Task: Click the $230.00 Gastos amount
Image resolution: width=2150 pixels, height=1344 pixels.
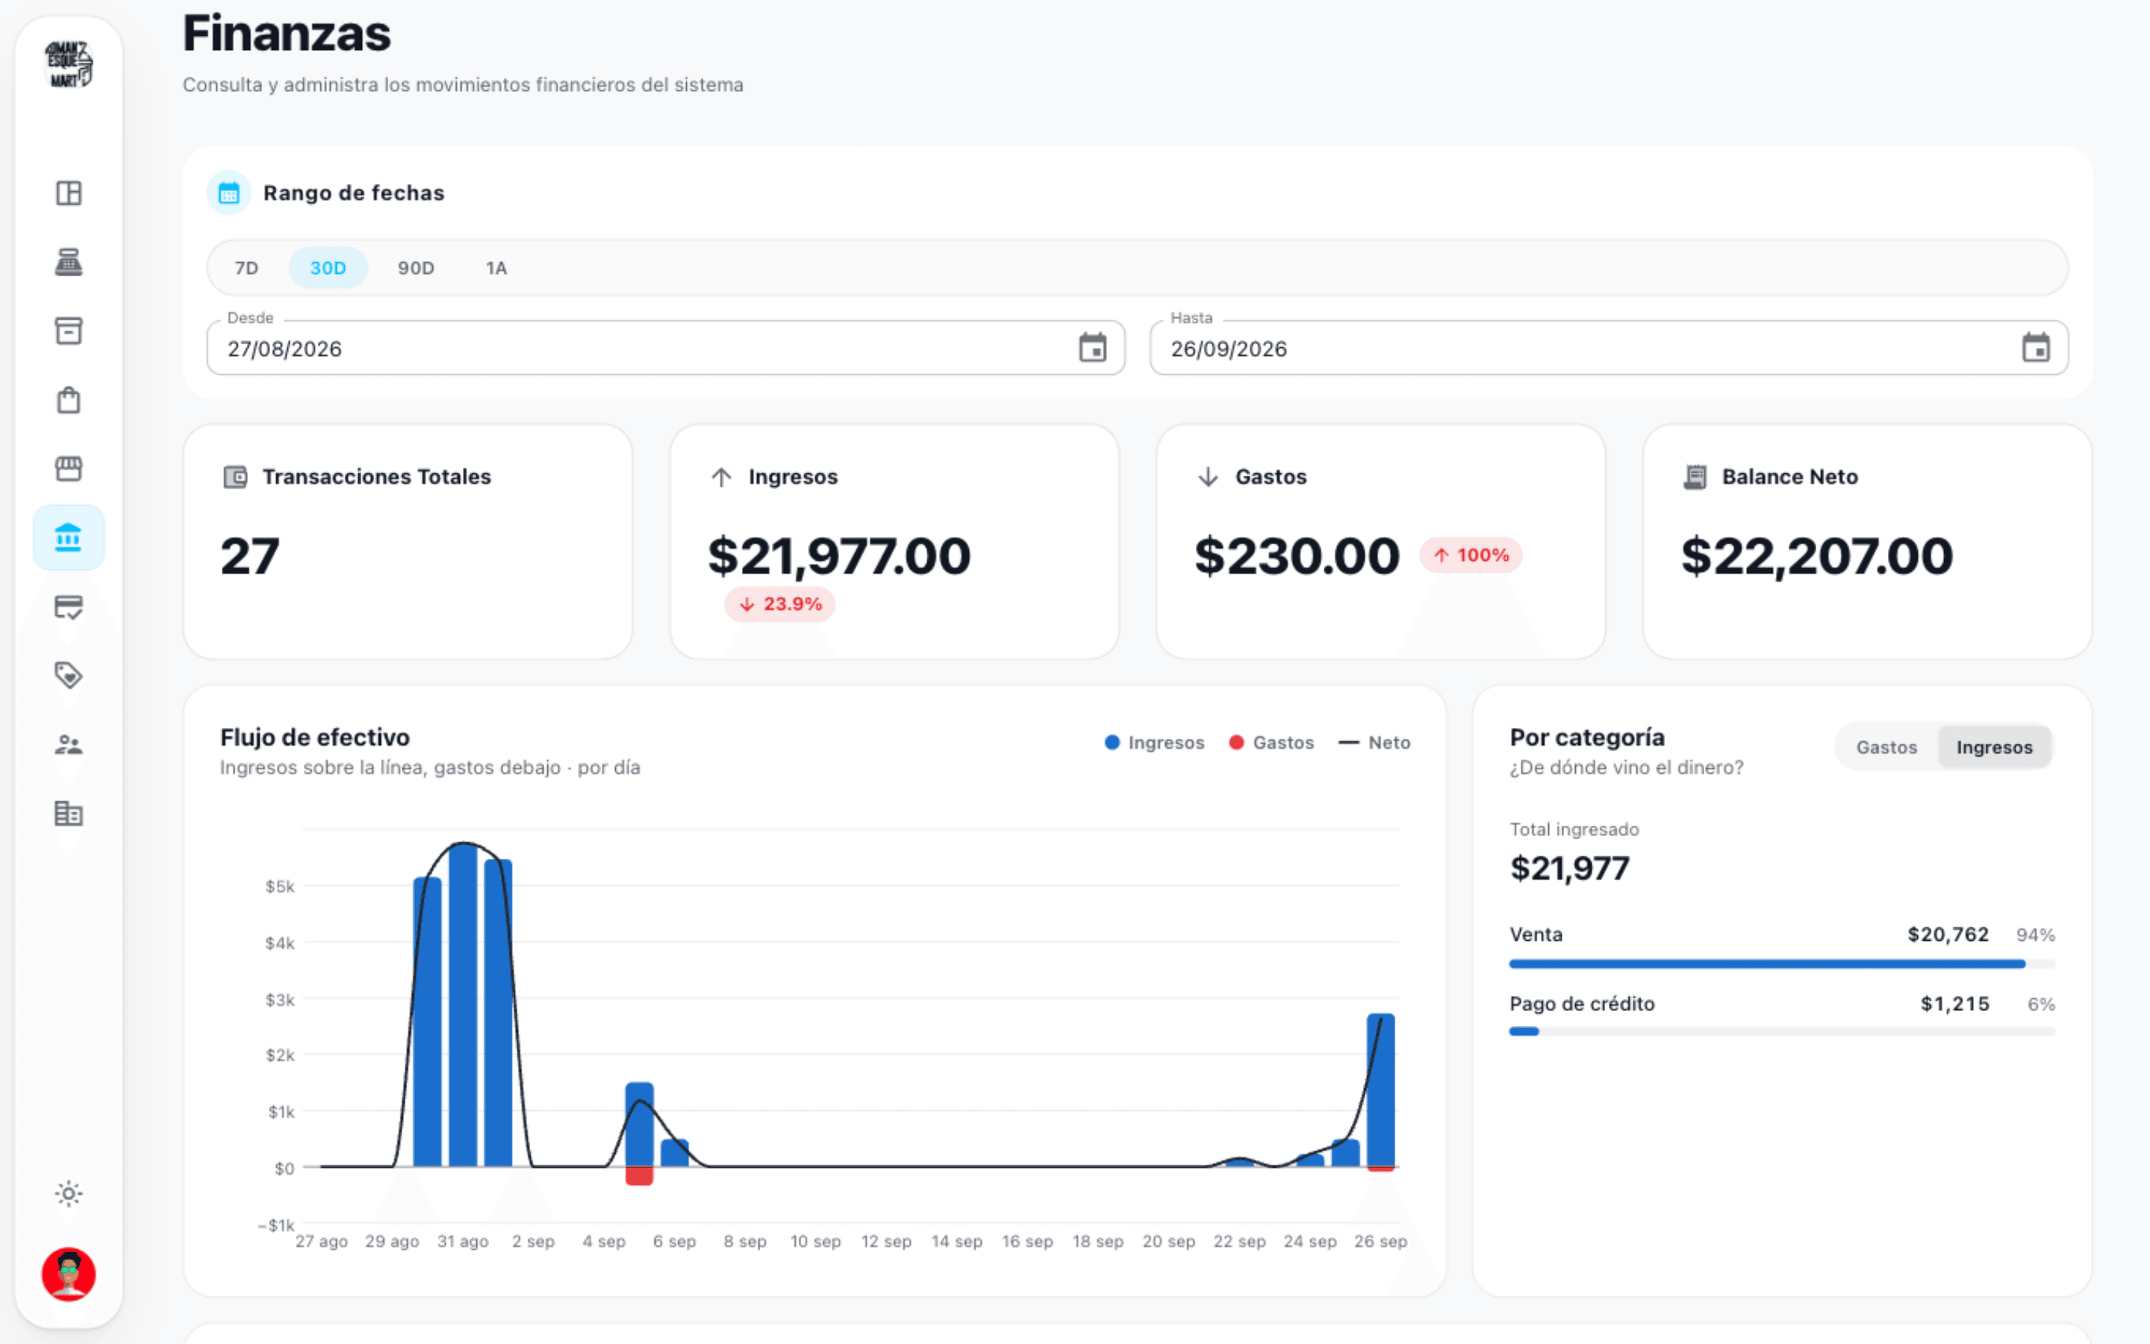Action: (x=1297, y=556)
